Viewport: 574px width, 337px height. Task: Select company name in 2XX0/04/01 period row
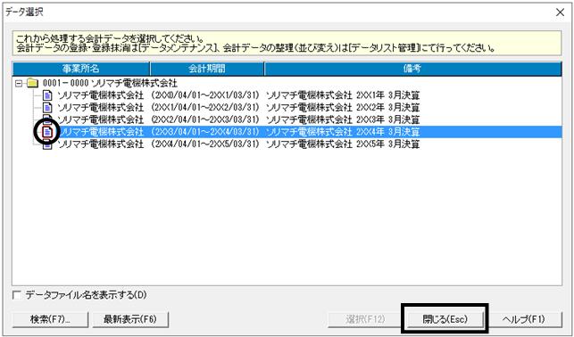coord(101,95)
